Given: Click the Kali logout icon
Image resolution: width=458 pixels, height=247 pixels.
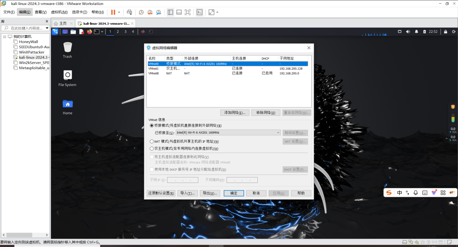Looking at the screenshot, I should pyautogui.click(x=454, y=32).
